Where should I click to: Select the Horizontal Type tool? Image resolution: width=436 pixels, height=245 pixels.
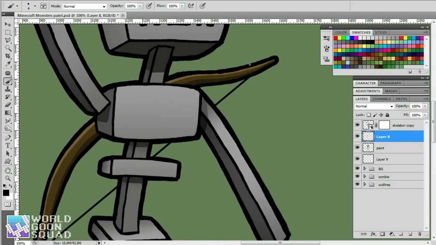coord(8,145)
